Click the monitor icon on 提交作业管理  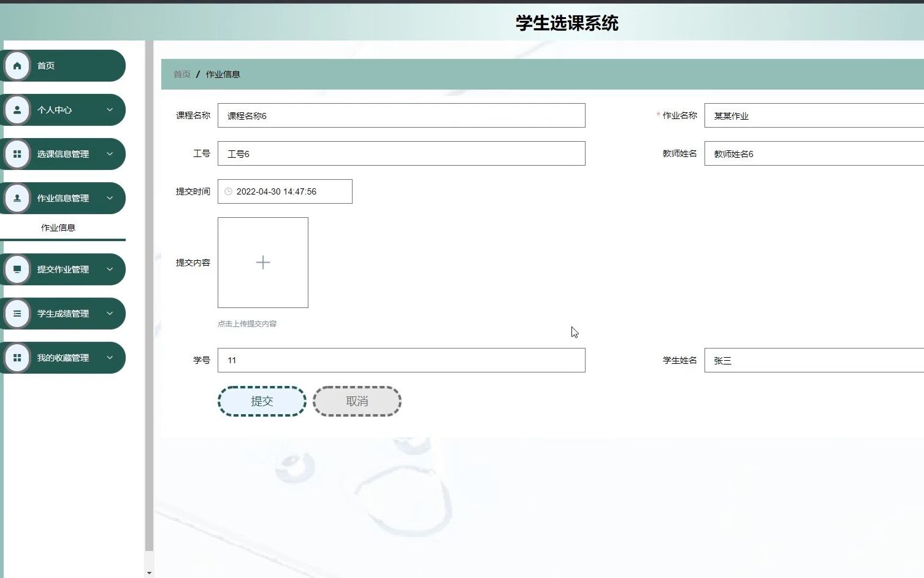pos(17,269)
